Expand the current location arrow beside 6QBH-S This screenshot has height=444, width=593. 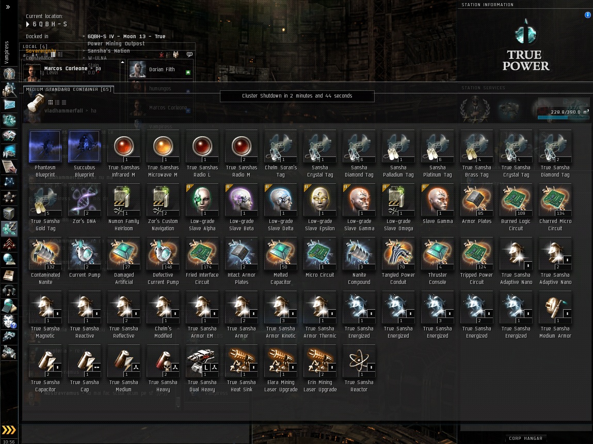tap(27, 24)
